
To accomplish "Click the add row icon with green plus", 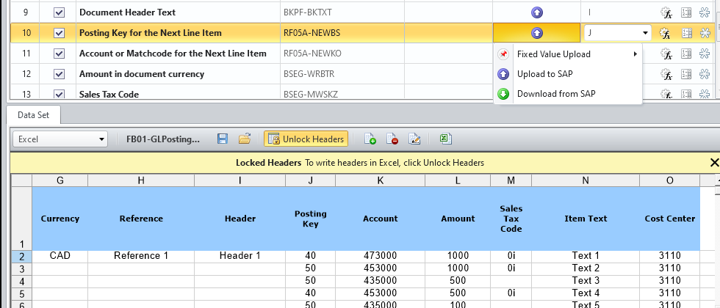I will (370, 139).
